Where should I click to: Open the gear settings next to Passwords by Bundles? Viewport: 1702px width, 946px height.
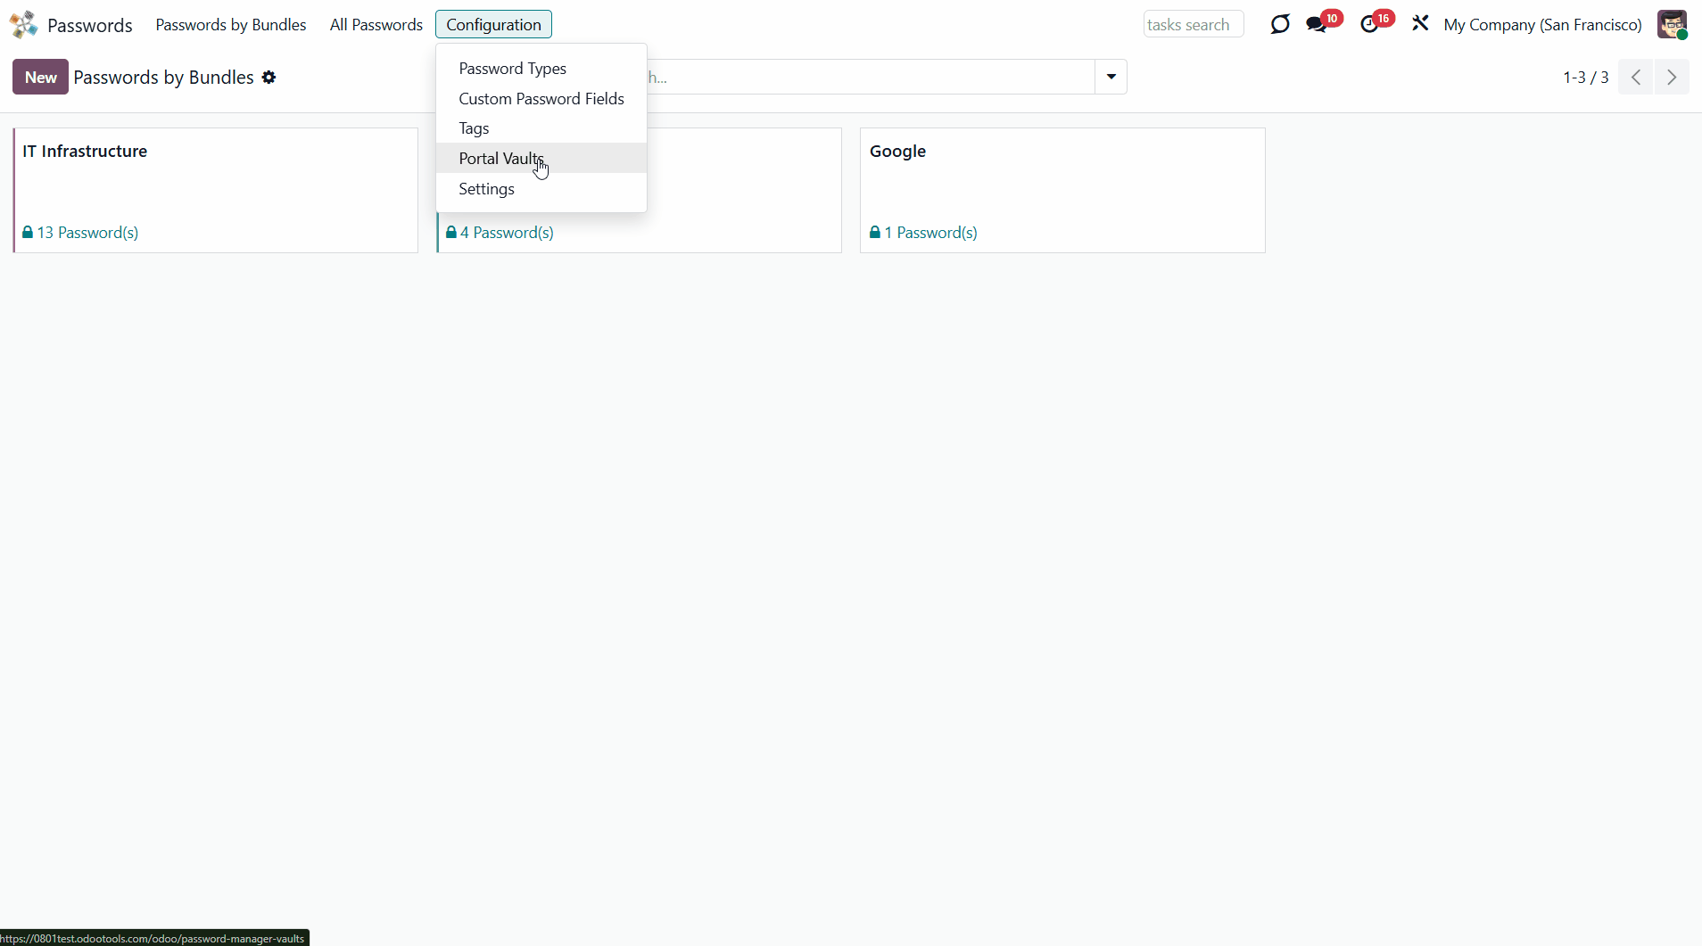[x=269, y=78]
